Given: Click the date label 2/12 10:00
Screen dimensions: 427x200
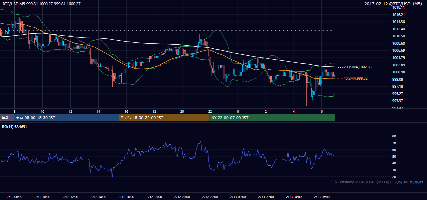Looking at the screenshot, I should click(42, 197).
